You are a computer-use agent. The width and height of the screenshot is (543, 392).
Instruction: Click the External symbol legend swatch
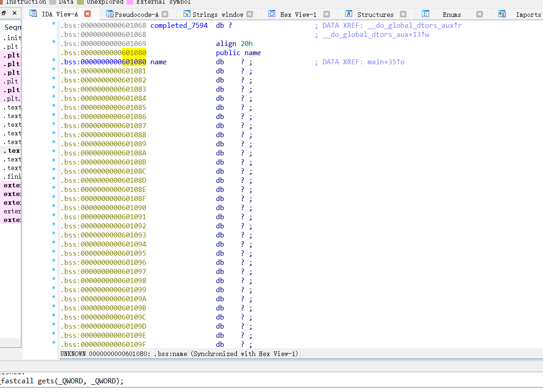(130, 2)
